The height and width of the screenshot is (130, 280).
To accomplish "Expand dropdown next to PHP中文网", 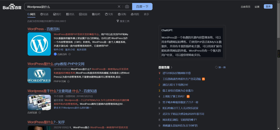I will point(68,81).
